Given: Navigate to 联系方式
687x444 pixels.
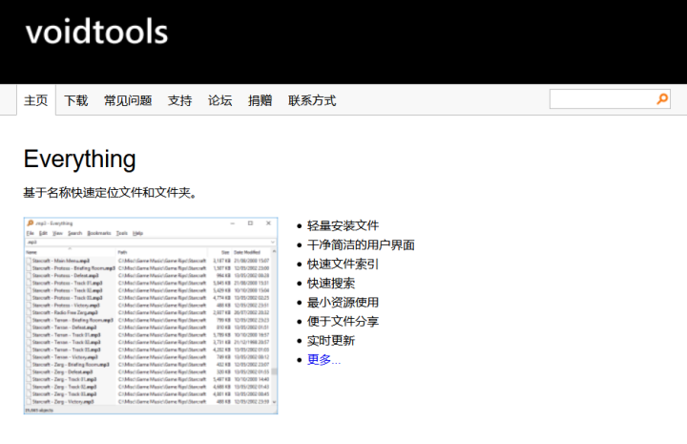Looking at the screenshot, I should [312, 100].
